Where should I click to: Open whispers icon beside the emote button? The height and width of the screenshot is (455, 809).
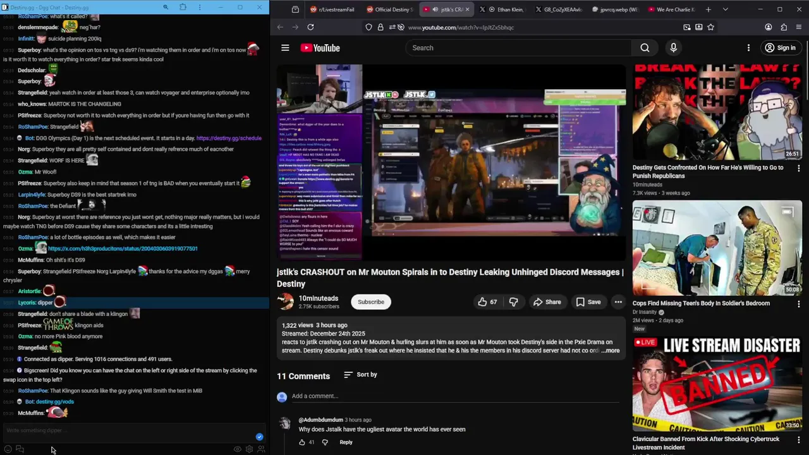(20, 449)
